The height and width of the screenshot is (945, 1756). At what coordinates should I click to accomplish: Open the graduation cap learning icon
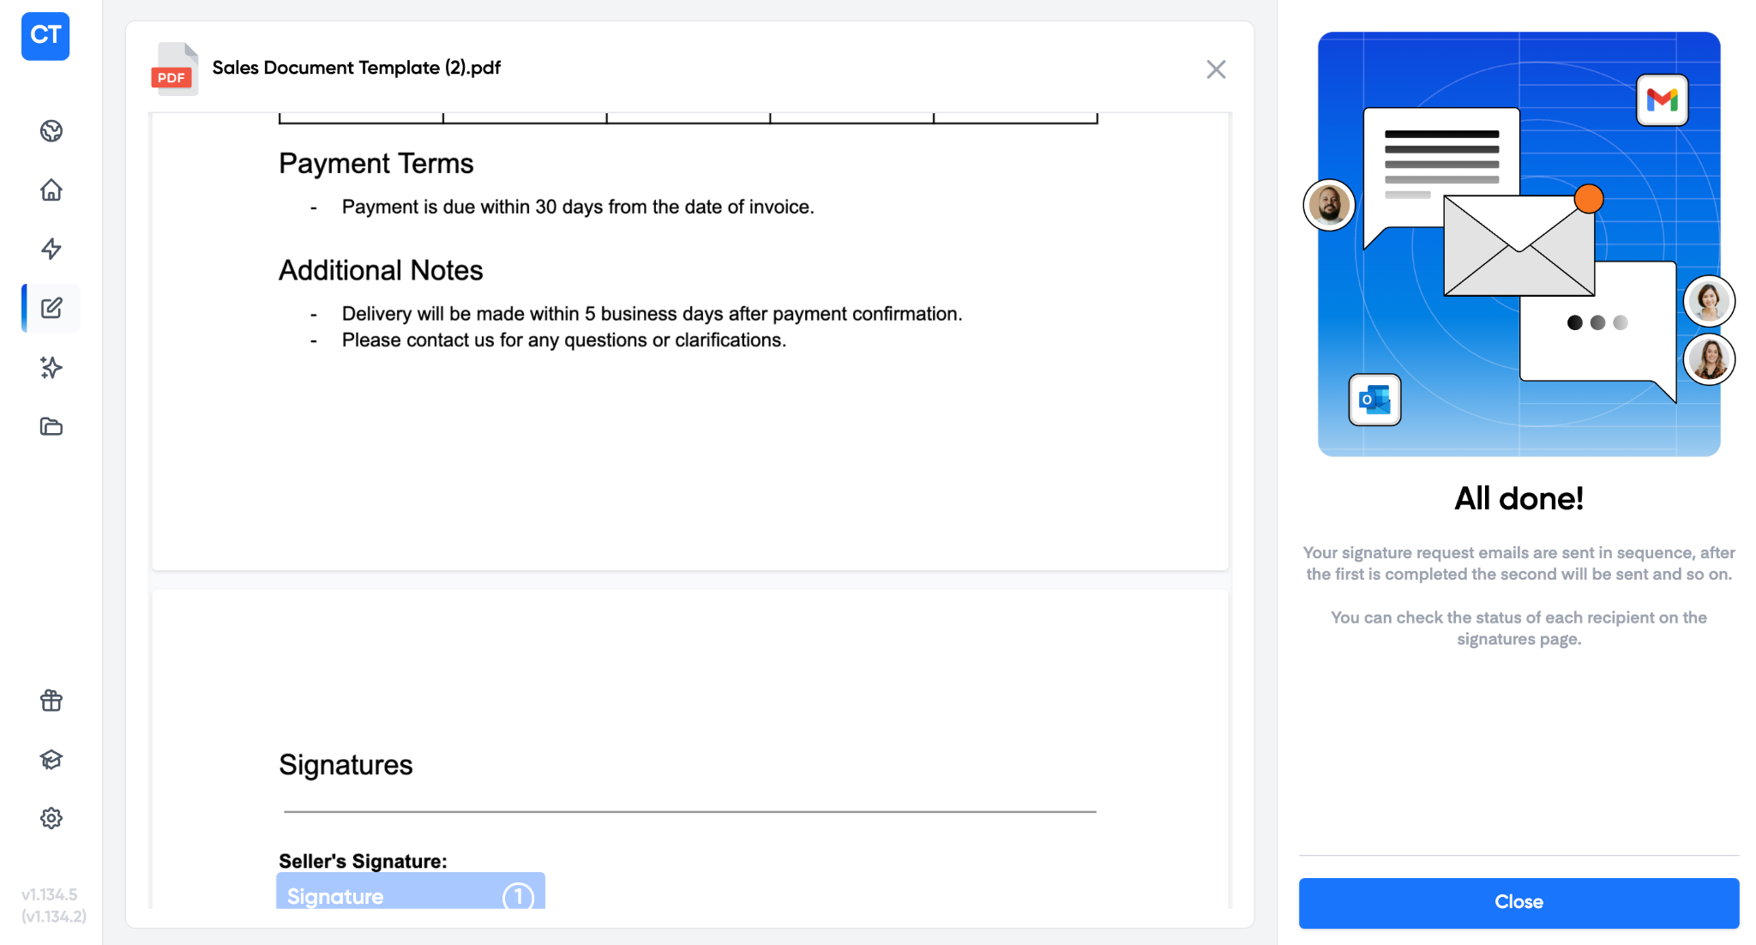(51, 760)
